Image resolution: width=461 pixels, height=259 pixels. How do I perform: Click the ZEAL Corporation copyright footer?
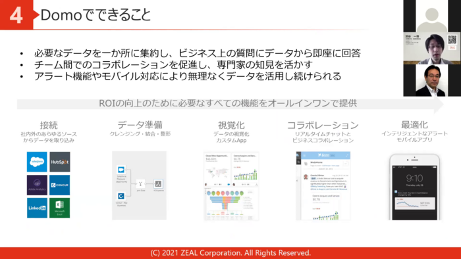click(x=230, y=253)
